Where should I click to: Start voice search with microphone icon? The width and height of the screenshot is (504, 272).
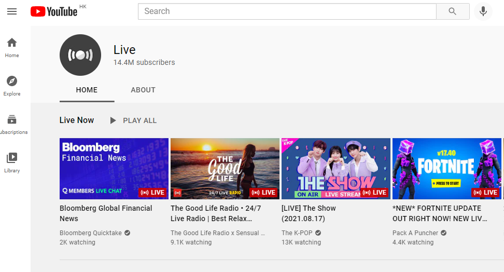pos(483,11)
